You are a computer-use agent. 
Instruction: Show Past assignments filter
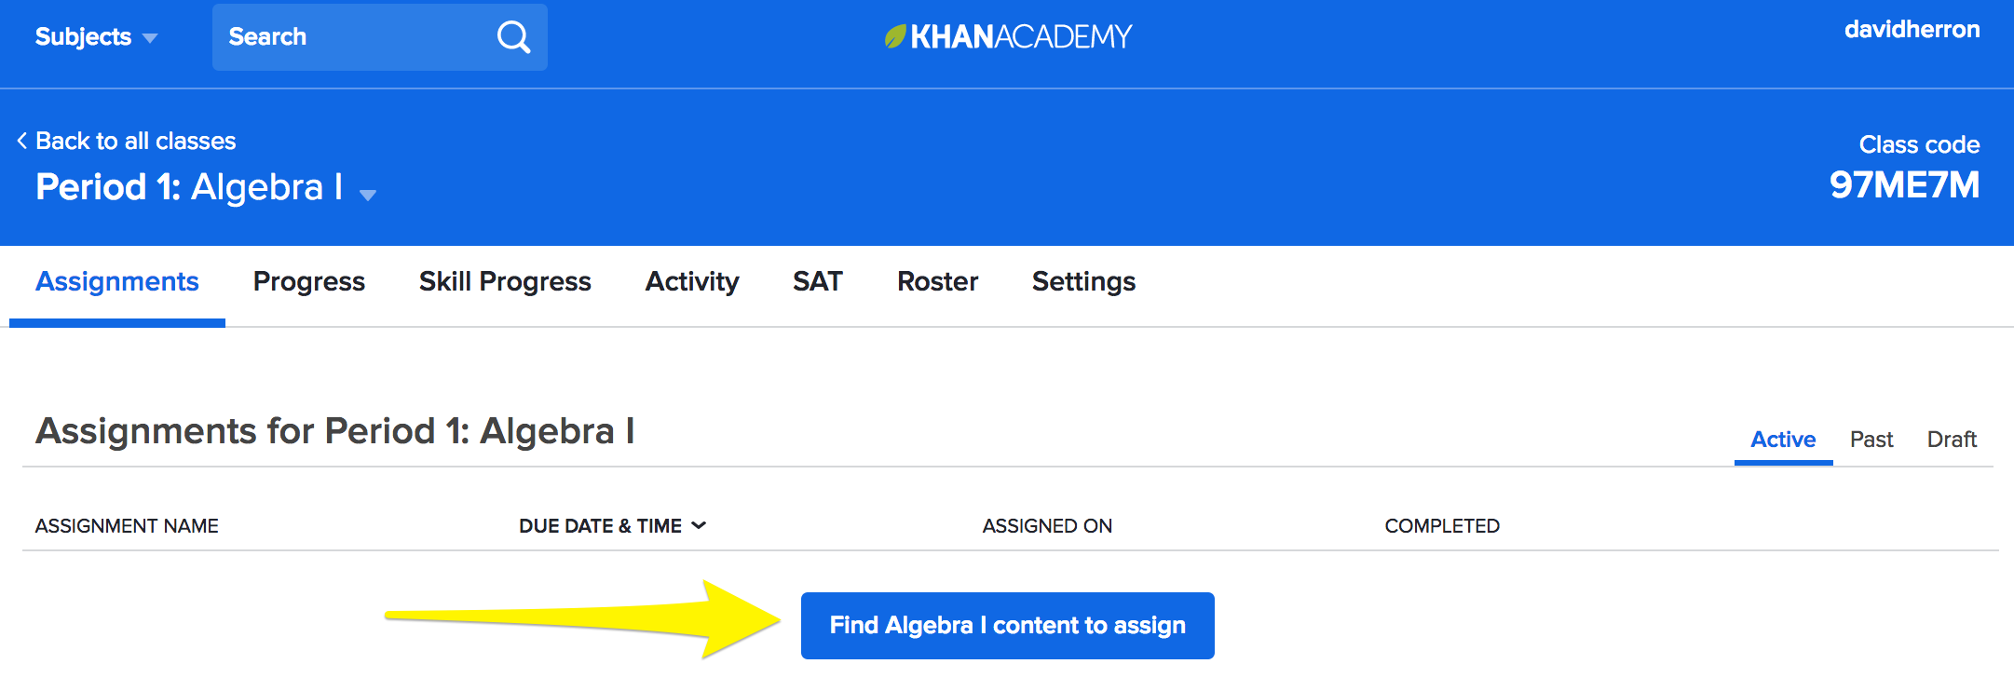[1871, 440]
